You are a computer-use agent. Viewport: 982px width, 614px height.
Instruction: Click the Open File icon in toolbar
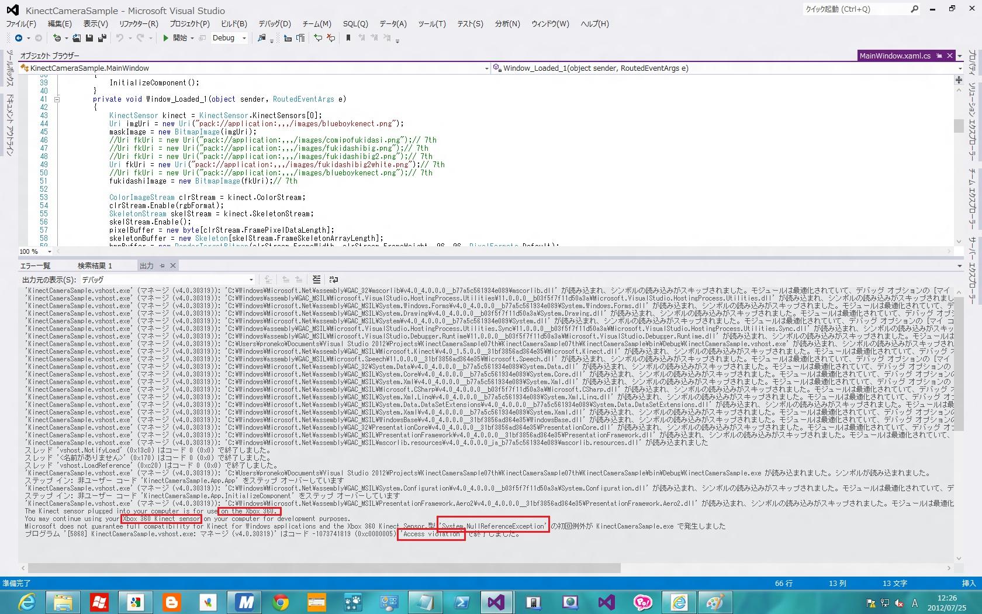pos(77,38)
